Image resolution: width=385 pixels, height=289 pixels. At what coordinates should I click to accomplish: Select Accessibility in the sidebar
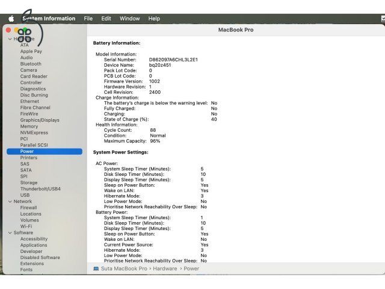tap(34, 239)
